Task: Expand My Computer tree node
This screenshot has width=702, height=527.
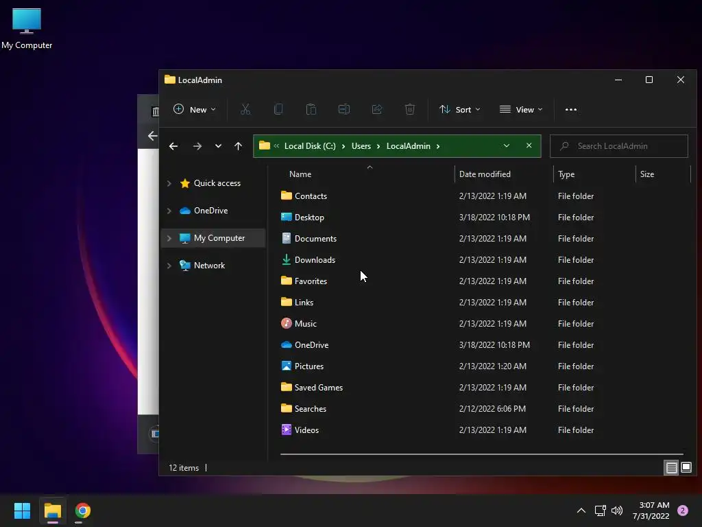Action: [x=169, y=238]
